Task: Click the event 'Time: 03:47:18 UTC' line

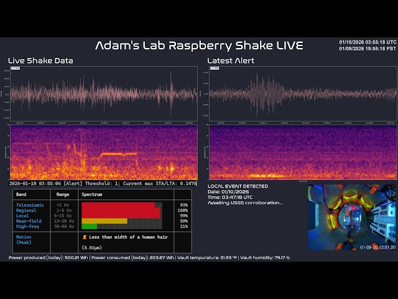Action: tap(230, 197)
